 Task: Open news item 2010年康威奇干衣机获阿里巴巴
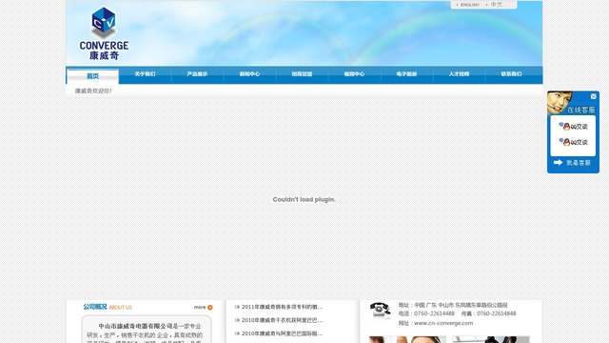coord(282,320)
